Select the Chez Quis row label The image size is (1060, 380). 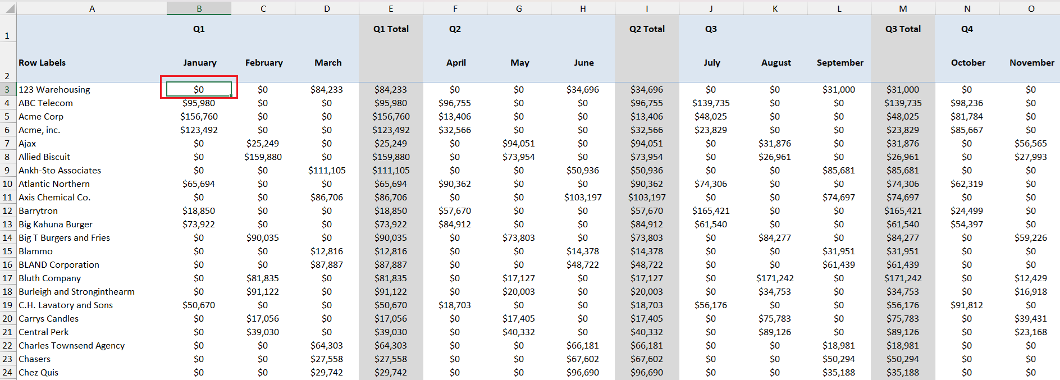(38, 372)
